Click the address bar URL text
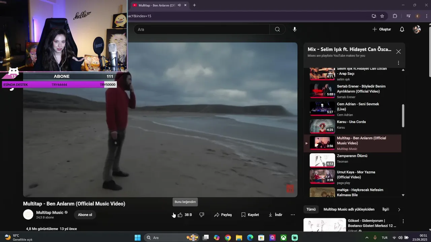This screenshot has height=242, width=431. (139, 16)
